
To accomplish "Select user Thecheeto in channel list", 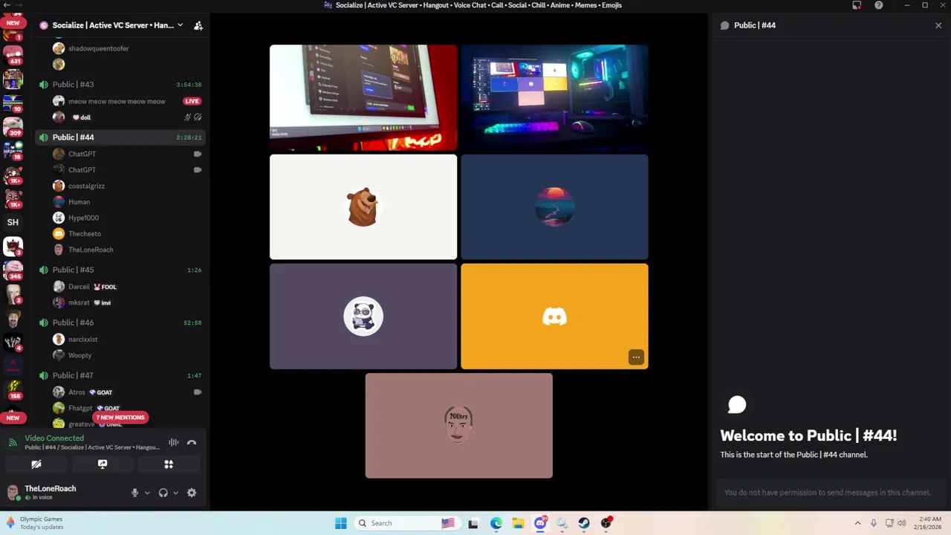I will click(x=85, y=234).
